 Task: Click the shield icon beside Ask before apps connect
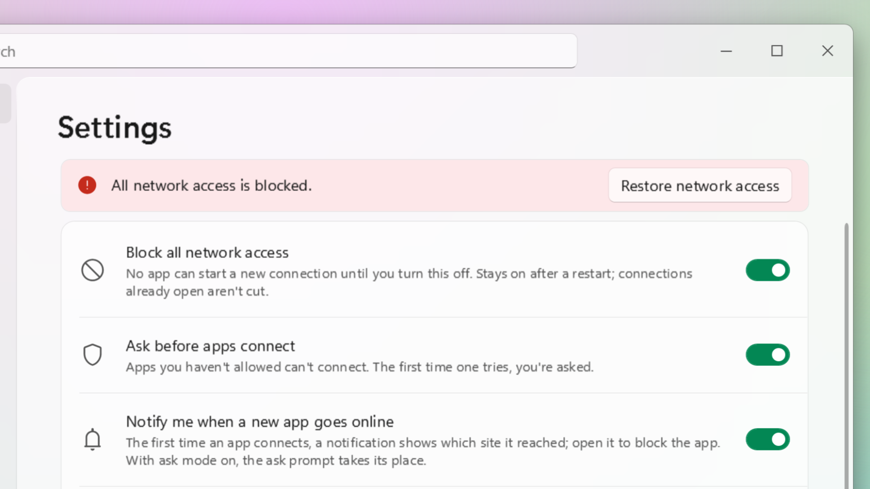pyautogui.click(x=92, y=355)
